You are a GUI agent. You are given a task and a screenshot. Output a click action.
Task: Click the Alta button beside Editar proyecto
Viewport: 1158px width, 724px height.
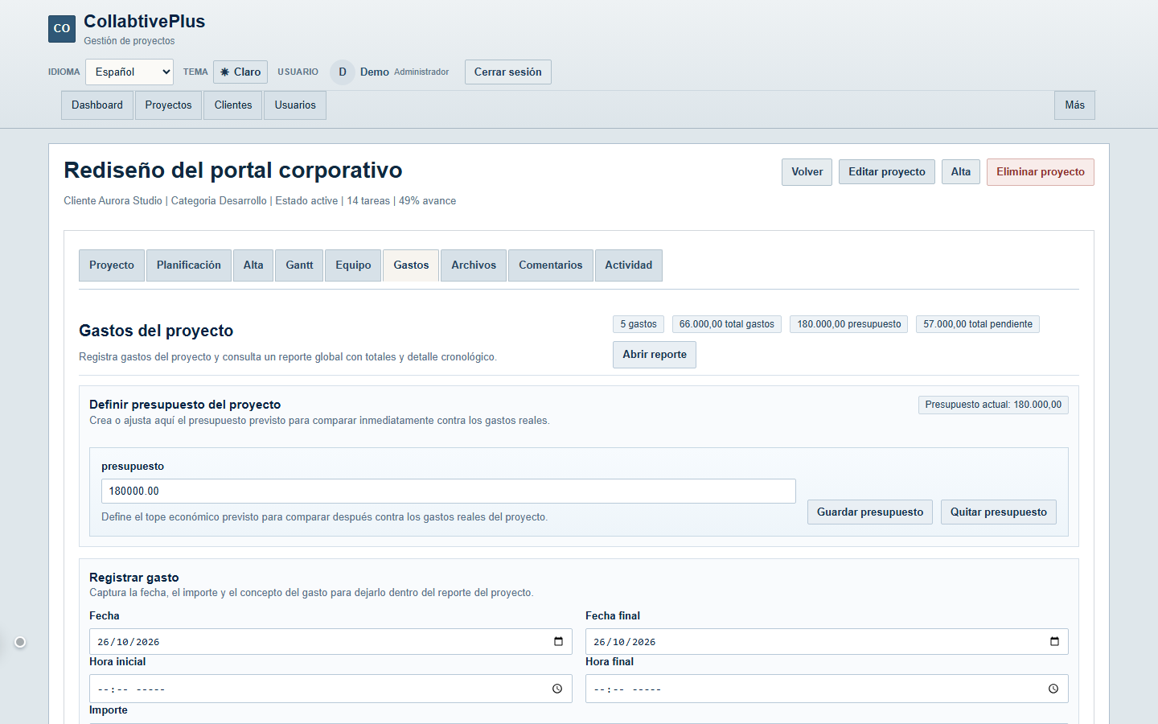point(961,172)
